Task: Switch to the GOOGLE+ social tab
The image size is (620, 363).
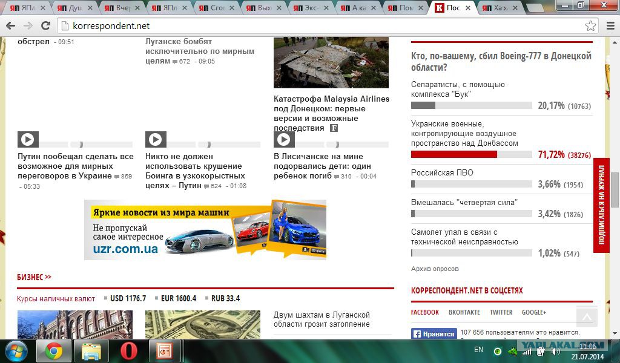Action: click(x=534, y=312)
